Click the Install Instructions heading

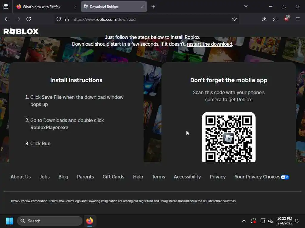click(x=76, y=80)
